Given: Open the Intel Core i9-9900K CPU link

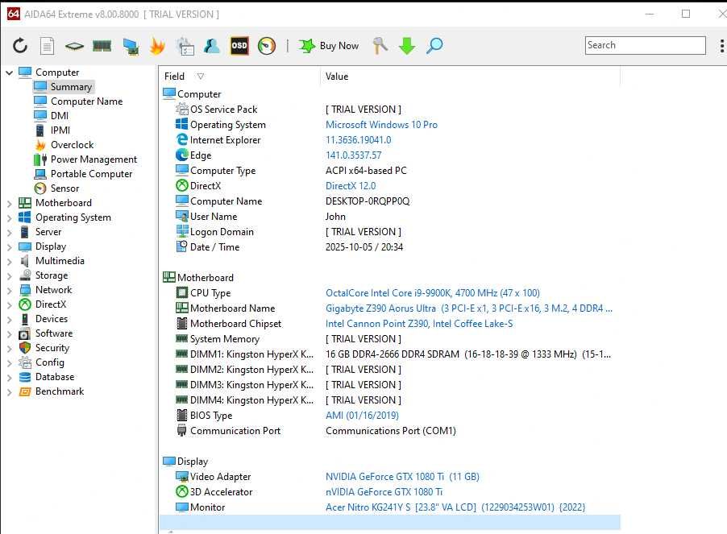Looking at the screenshot, I should [x=433, y=292].
